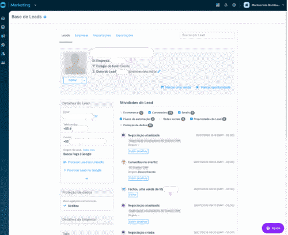Open the notifications bell icon

coord(226,5)
